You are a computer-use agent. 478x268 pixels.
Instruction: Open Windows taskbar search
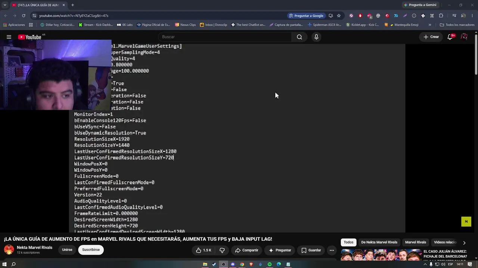click(x=13, y=264)
